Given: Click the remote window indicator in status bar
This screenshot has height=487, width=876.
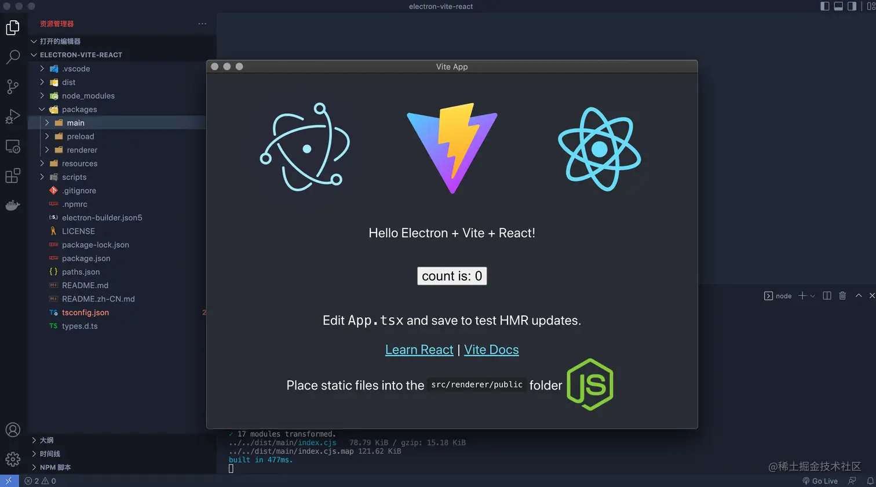Looking at the screenshot, I should pyautogui.click(x=9, y=481).
